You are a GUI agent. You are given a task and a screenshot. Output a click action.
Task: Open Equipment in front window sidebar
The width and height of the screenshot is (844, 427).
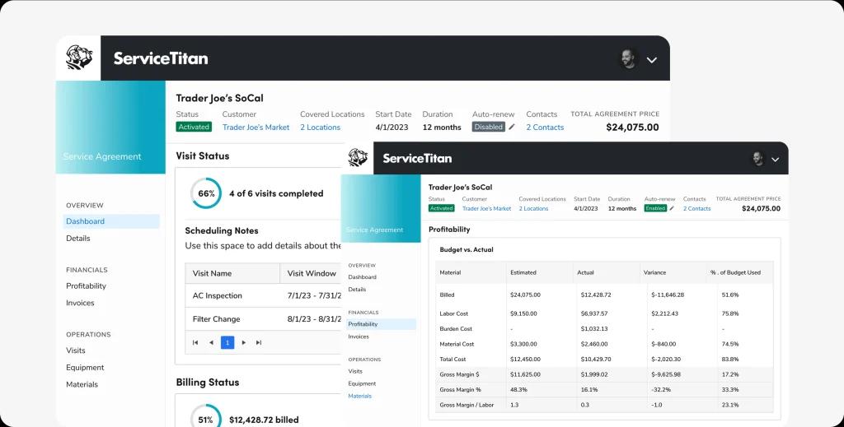point(362,383)
